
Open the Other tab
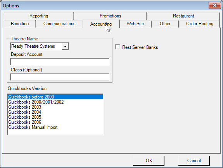165,24
